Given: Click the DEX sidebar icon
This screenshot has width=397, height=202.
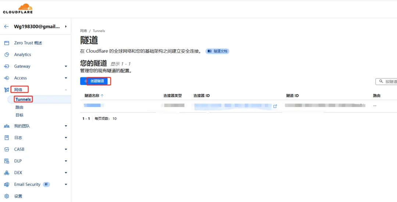Looking at the screenshot, I should coord(7,173).
